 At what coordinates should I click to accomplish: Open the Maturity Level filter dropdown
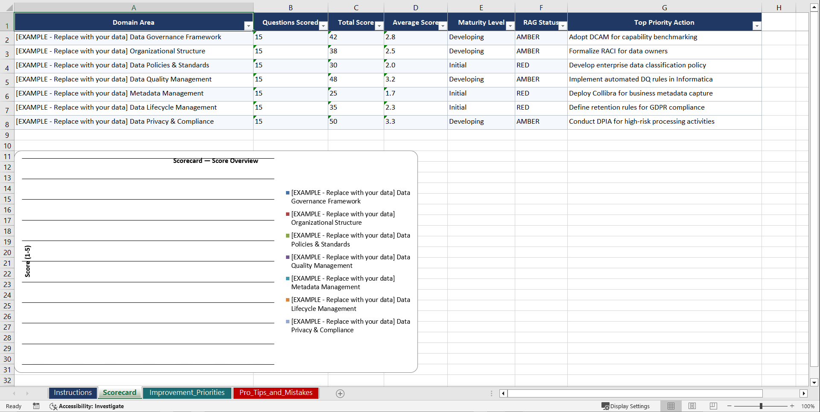(x=510, y=26)
